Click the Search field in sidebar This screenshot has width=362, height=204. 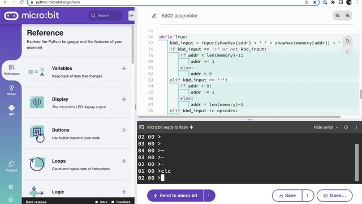tap(105, 15)
